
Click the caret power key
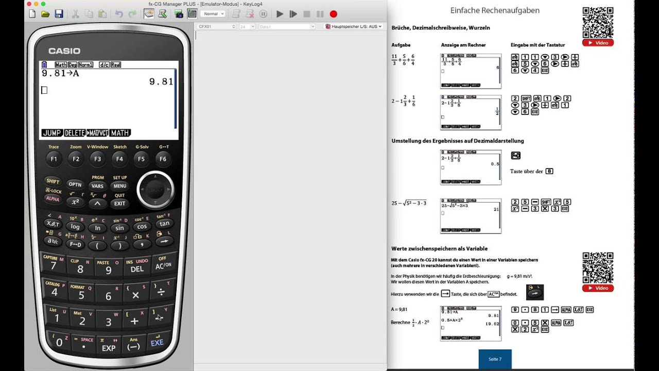(97, 203)
